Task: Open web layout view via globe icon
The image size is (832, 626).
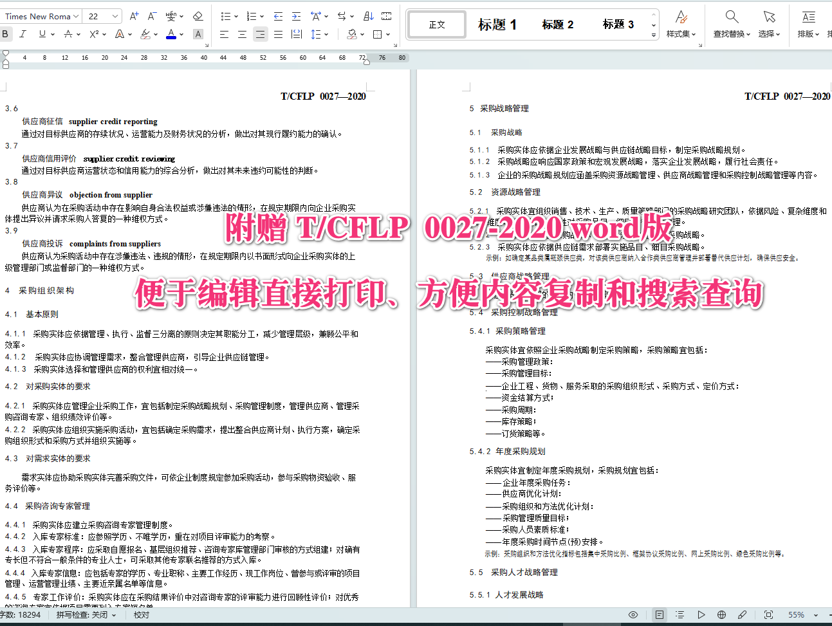Action: [721, 614]
